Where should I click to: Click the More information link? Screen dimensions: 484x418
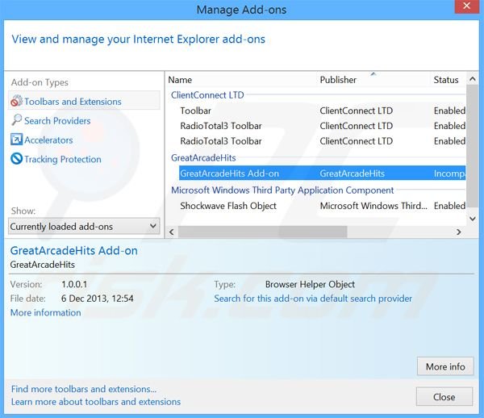[x=45, y=313]
